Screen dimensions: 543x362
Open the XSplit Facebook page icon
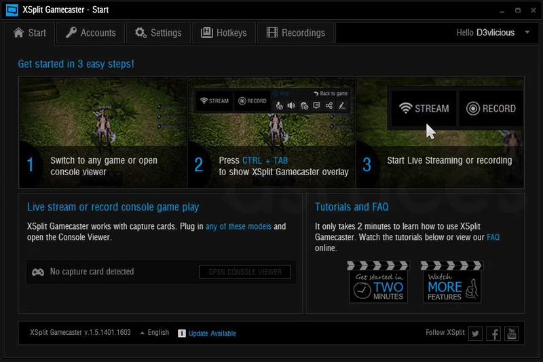tap(493, 333)
